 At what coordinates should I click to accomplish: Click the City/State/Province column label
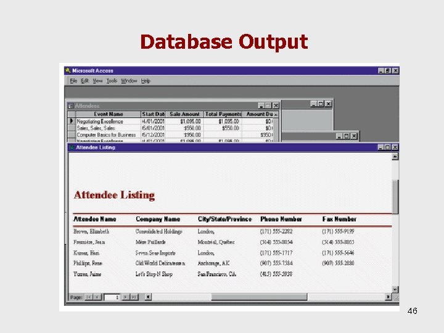(x=224, y=219)
